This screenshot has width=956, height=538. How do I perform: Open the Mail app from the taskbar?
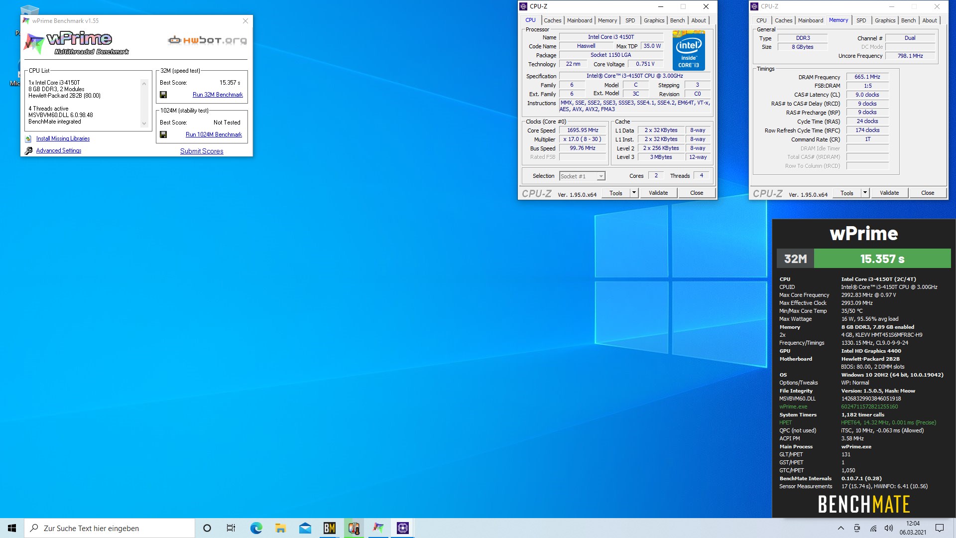pos(305,528)
